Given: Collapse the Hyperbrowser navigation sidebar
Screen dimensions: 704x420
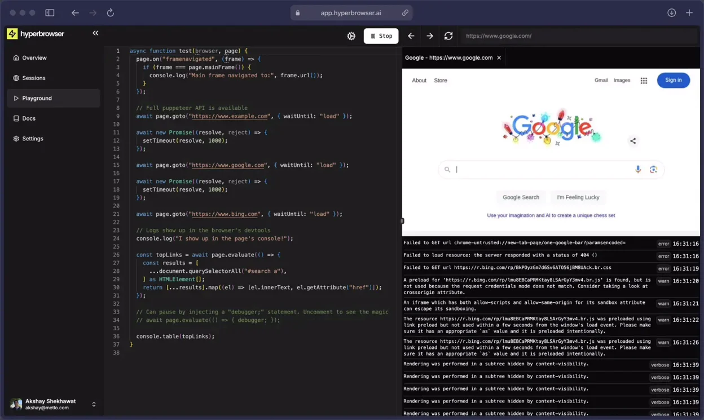Looking at the screenshot, I should click(x=95, y=33).
